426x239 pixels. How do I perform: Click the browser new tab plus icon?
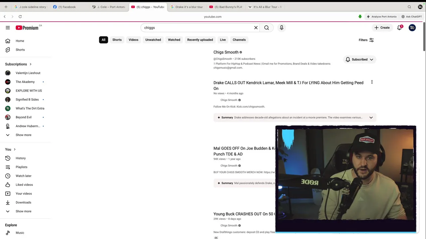pyautogui.click(x=6, y=7)
